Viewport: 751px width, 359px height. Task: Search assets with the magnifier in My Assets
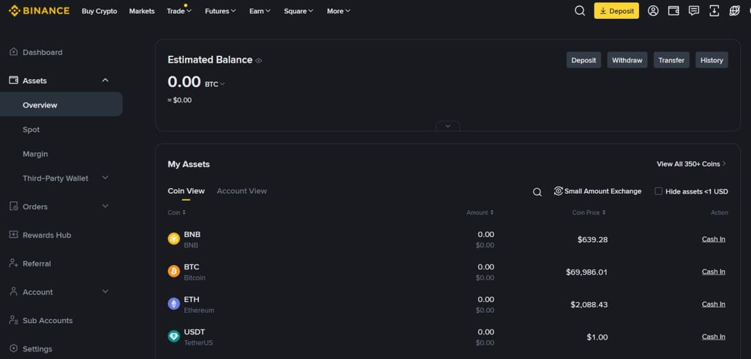pyautogui.click(x=537, y=192)
